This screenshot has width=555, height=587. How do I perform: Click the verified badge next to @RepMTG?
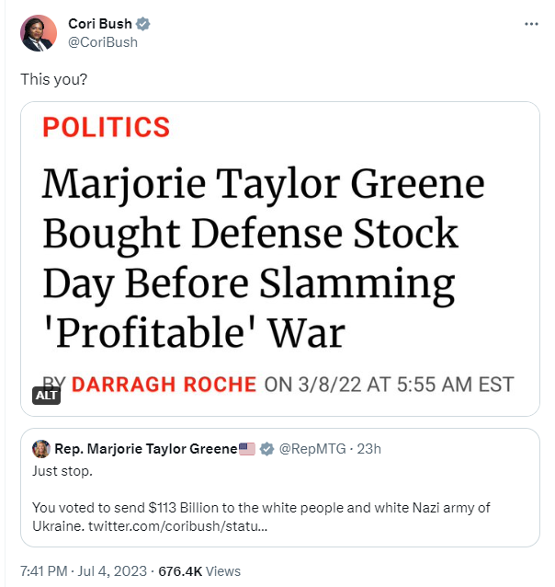266,449
